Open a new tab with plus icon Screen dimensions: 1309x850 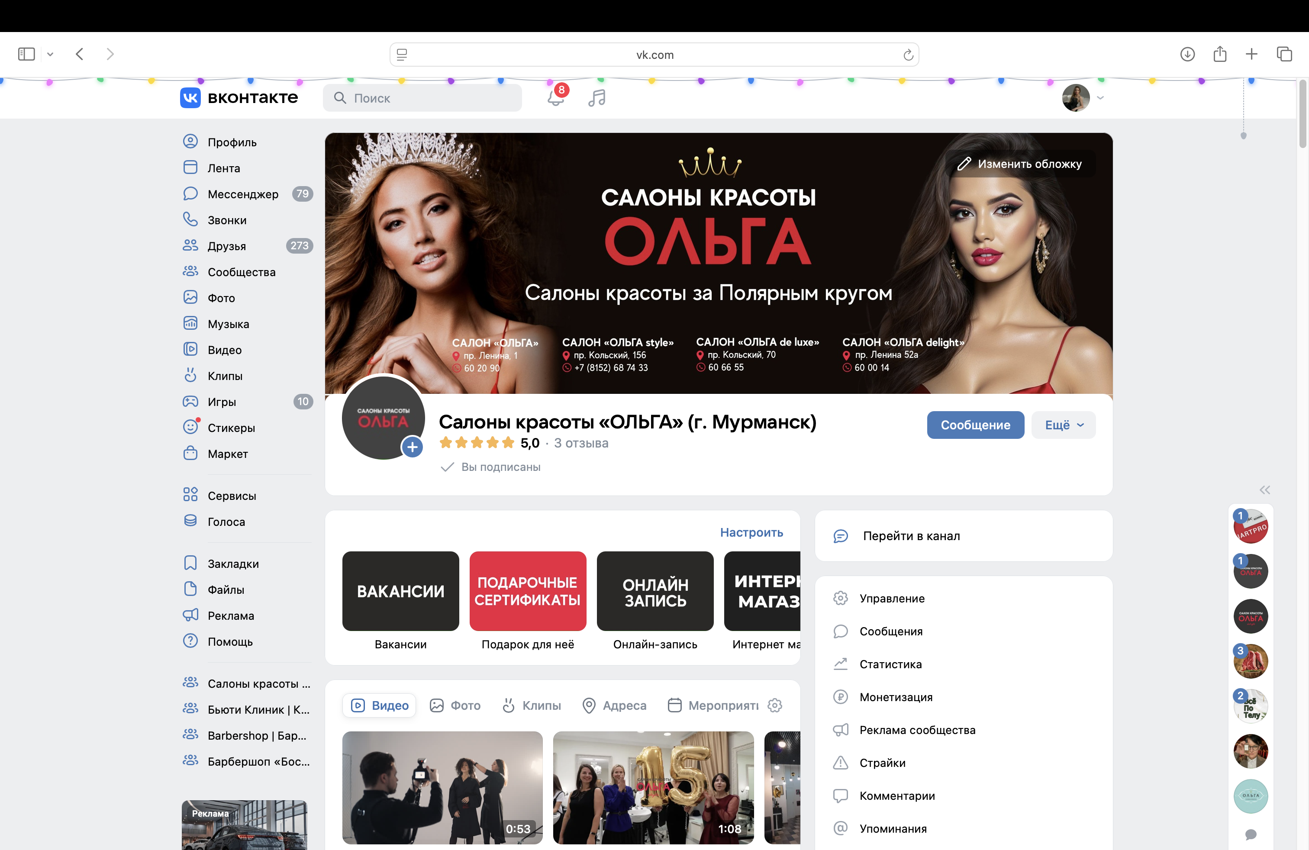coord(1251,54)
